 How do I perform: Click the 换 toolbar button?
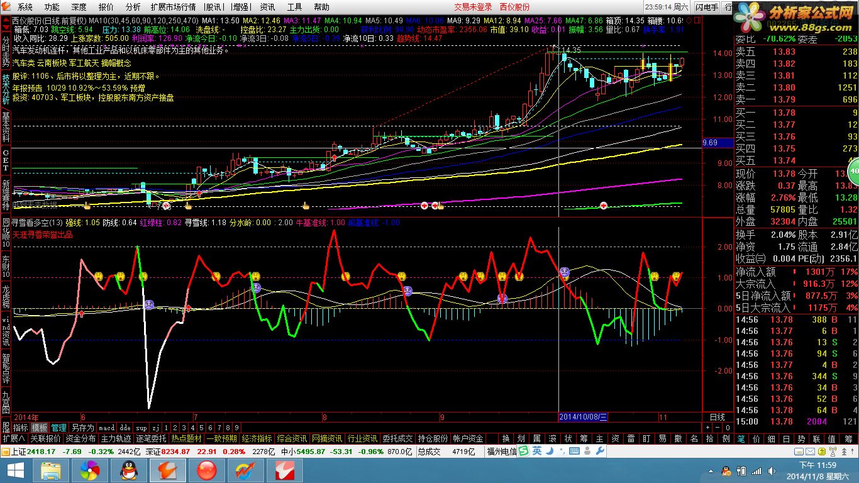point(506,438)
